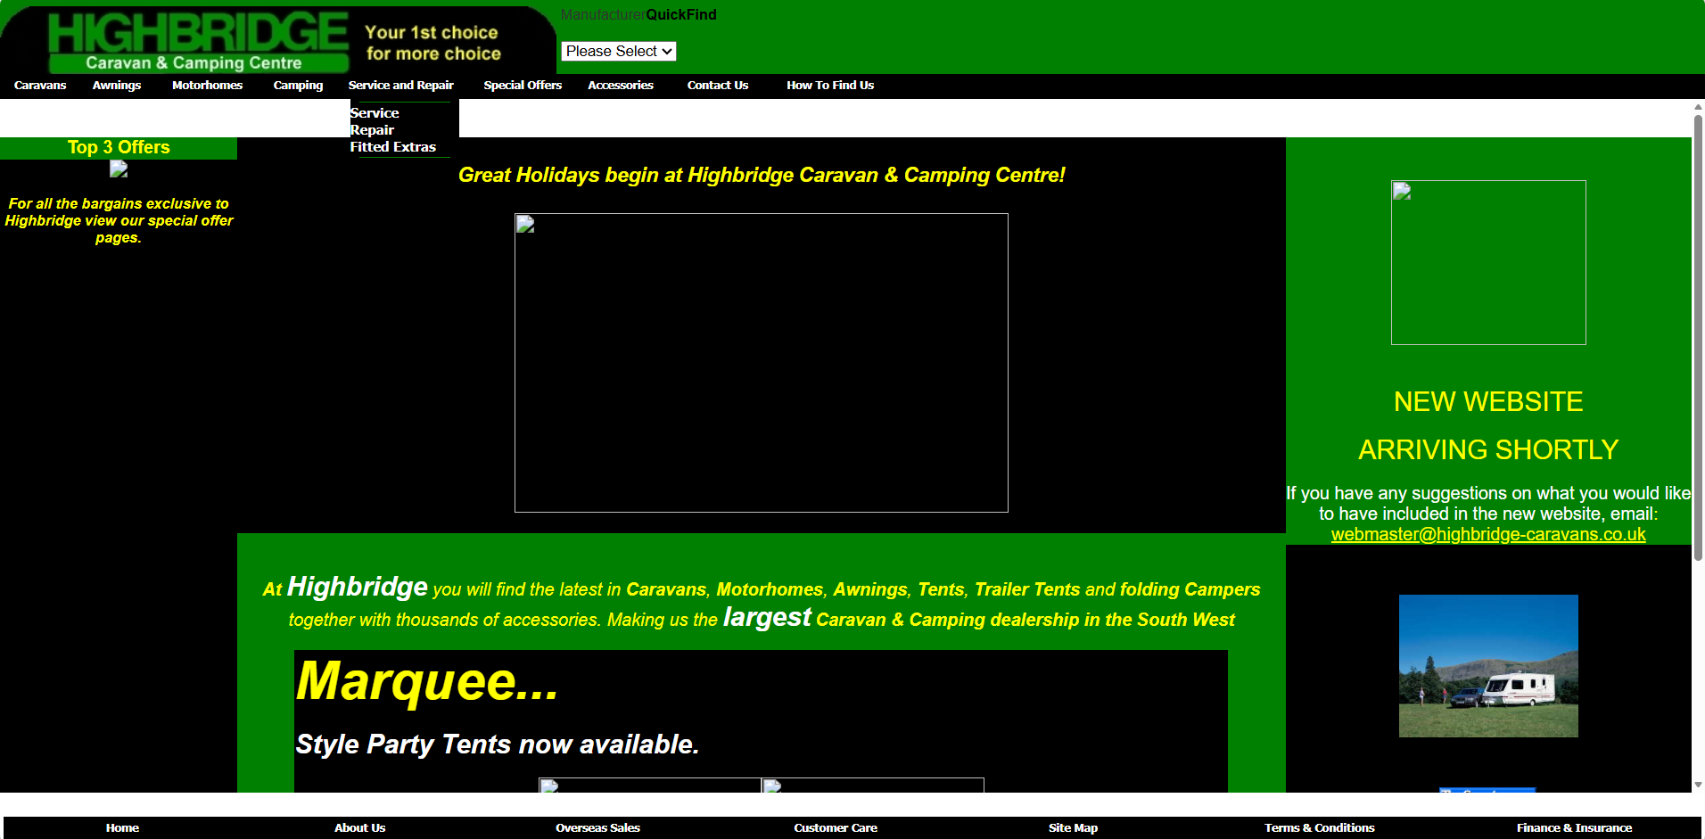Open How To Find Us

830,86
